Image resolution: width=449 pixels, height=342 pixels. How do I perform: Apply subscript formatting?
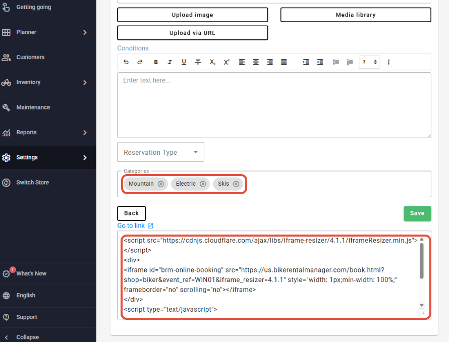tap(212, 62)
